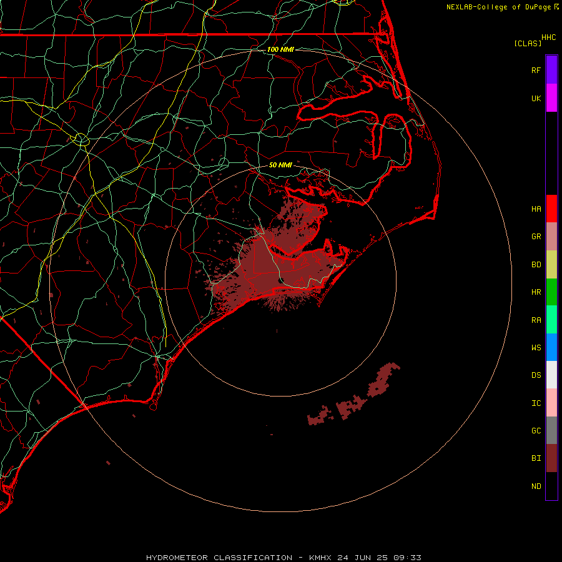Click the IC light pink legend swatch
The height and width of the screenshot is (562, 562).
tap(551, 403)
